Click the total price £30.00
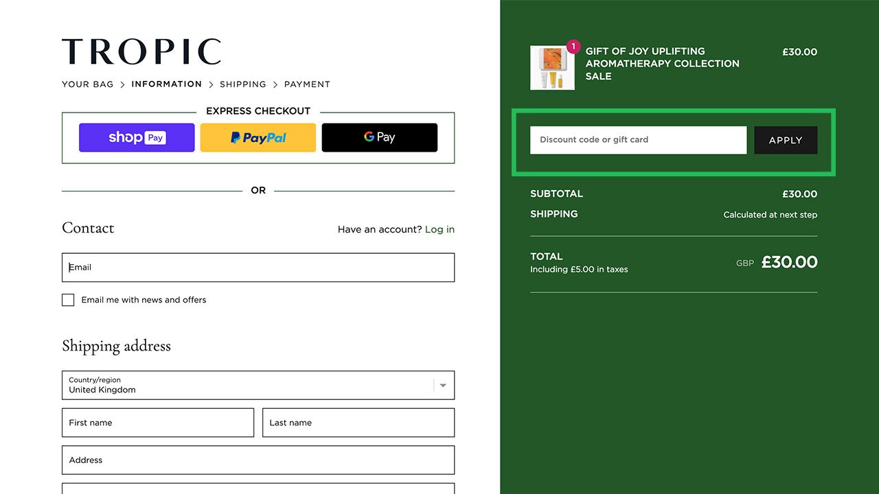This screenshot has width=879, height=494. coord(790,262)
